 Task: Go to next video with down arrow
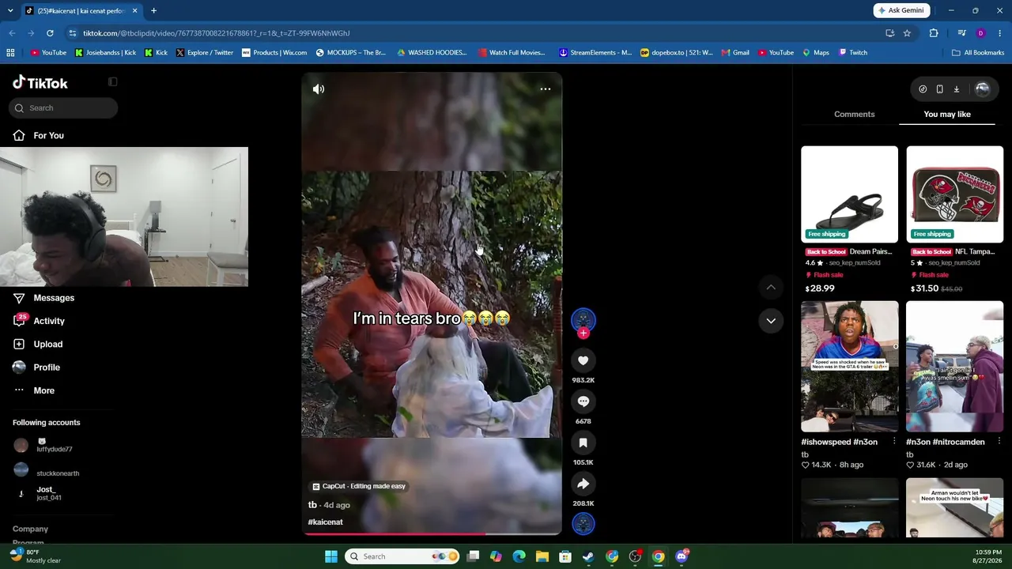point(771,321)
